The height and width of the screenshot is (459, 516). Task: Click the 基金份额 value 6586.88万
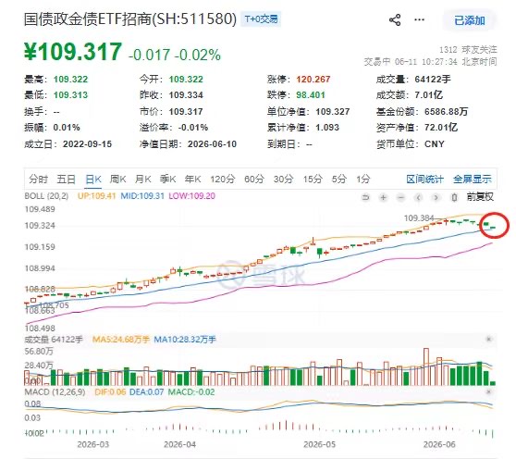click(x=446, y=111)
